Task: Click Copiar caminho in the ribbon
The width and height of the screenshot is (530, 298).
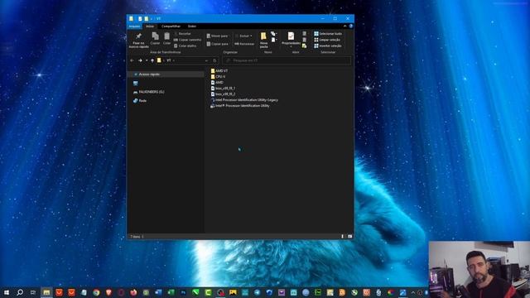Action: coord(187,40)
